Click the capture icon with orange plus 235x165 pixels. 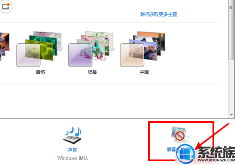[6, 6]
